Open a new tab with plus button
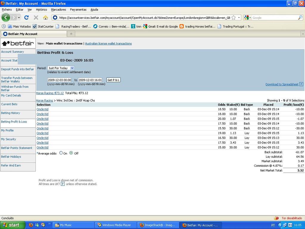The width and height of the screenshot is (305, 229). [x=71, y=34]
